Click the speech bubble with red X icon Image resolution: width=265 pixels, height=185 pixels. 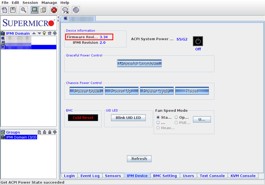pyautogui.click(x=65, y=10)
